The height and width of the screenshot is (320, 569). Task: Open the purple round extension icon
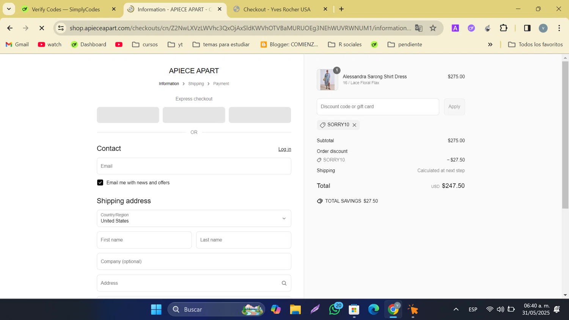click(x=472, y=28)
